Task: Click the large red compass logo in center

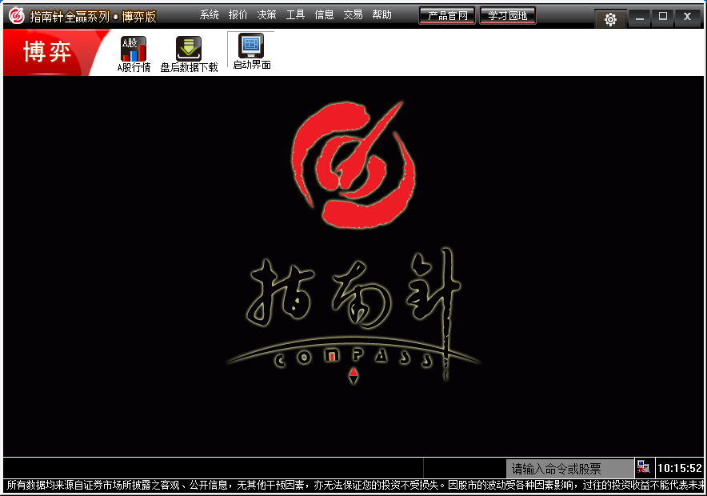Action: click(353, 165)
